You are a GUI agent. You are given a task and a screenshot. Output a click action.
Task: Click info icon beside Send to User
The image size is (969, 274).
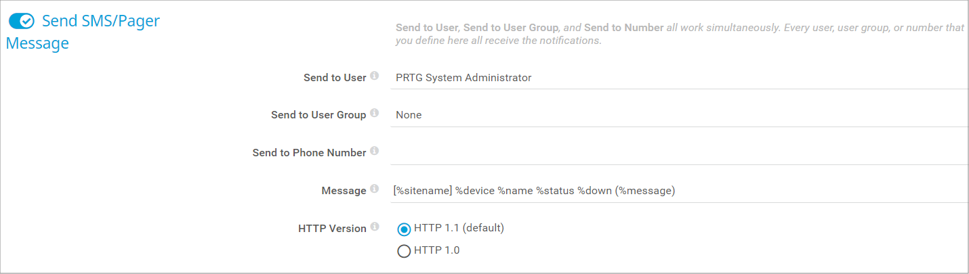pyautogui.click(x=375, y=76)
